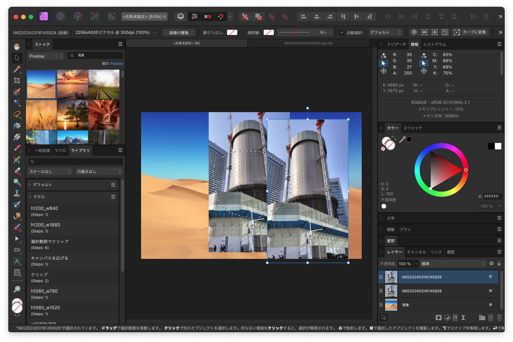Open the Pixabay stock source dropdown
The width and height of the screenshot is (513, 342).
point(46,56)
